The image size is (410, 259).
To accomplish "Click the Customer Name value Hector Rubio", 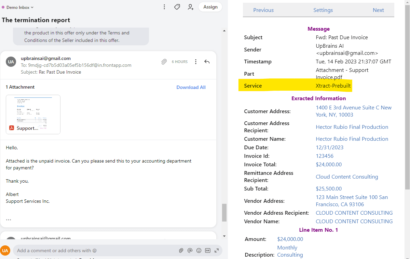I will (352, 139).
